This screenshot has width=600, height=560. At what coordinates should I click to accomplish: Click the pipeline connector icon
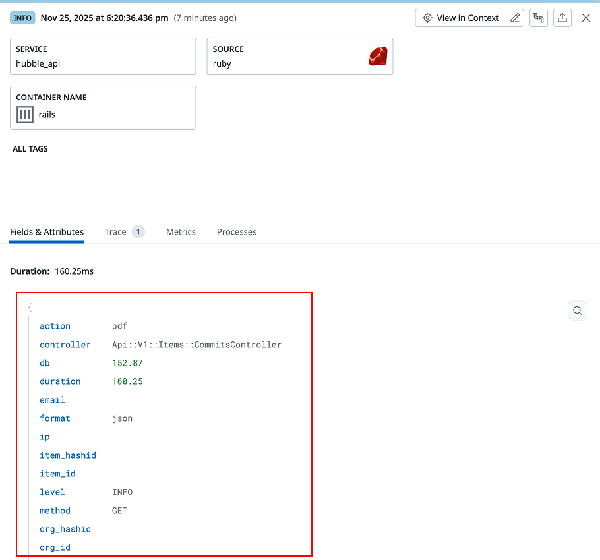click(x=539, y=18)
